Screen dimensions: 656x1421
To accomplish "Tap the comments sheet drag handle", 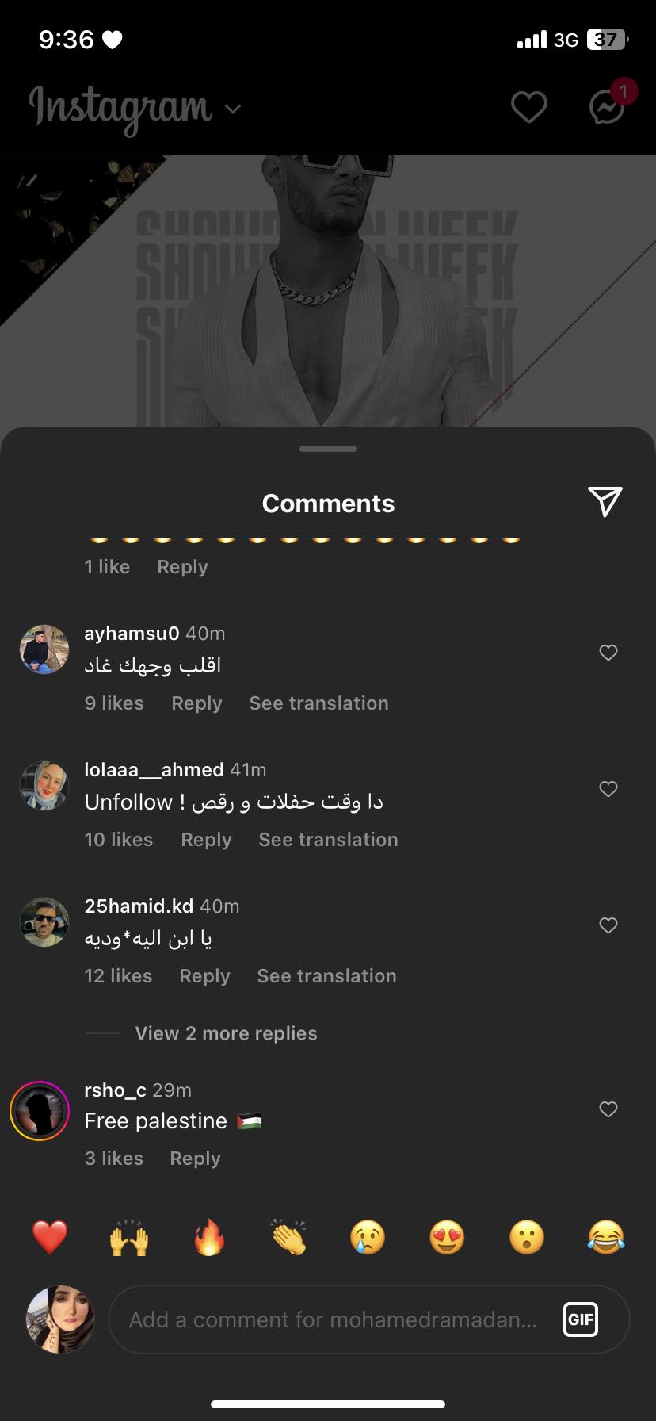I will click(328, 449).
